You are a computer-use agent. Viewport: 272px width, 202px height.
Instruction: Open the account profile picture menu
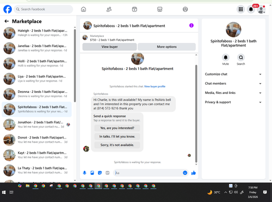pyautogui.click(x=261, y=9)
